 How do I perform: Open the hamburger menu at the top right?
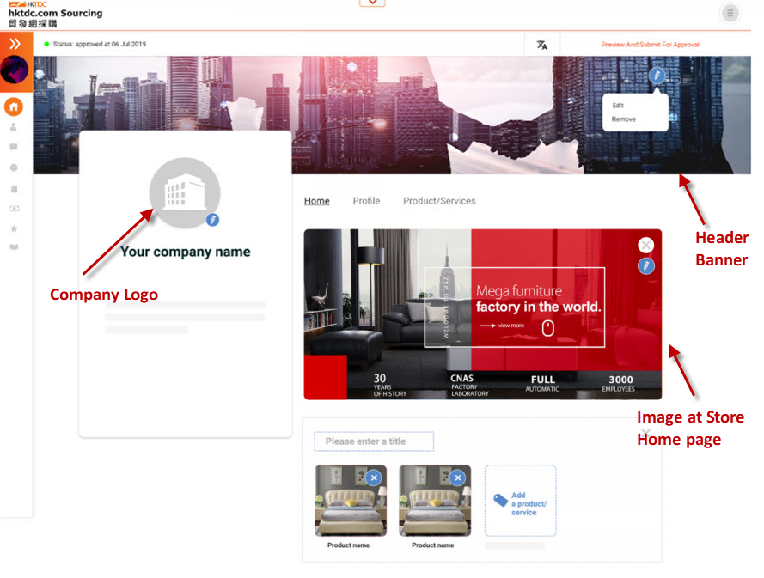(730, 13)
